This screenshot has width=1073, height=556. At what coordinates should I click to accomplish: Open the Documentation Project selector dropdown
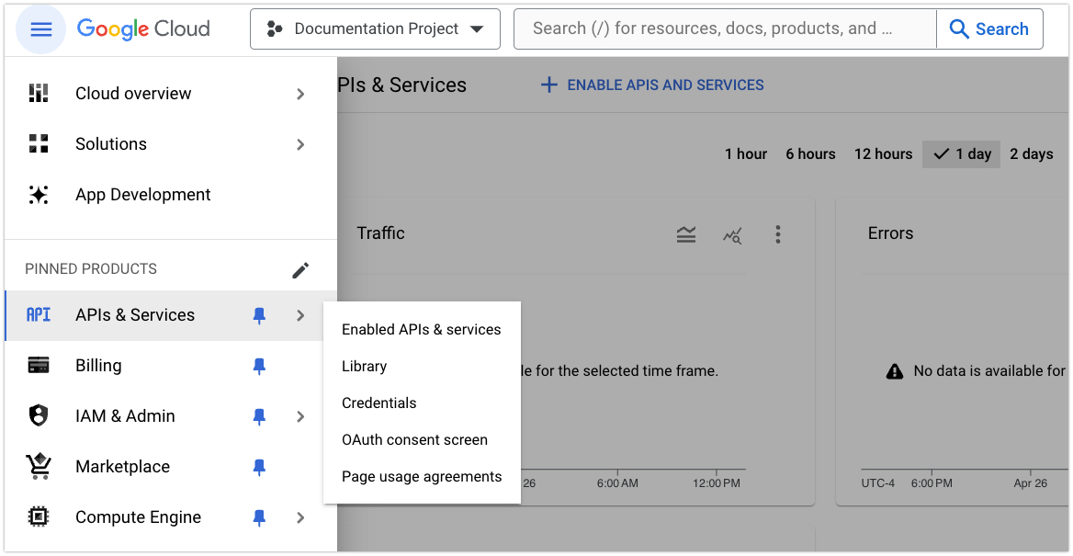pos(375,29)
